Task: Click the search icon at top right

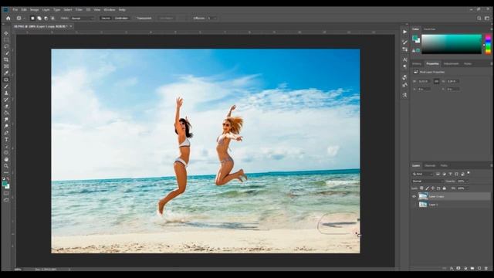Action: click(x=479, y=19)
